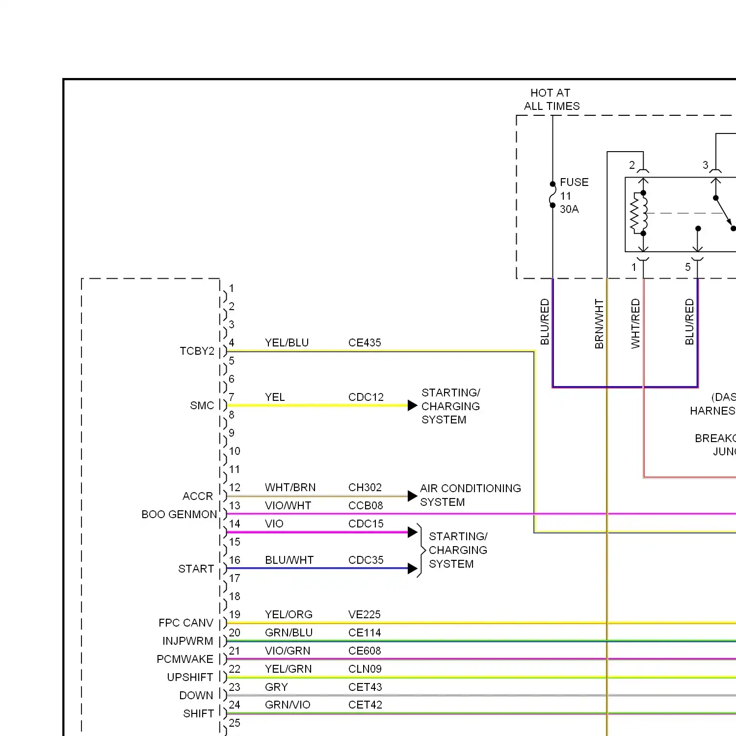
Task: Click the fuse symbol beside FUSE 11
Action: (552, 195)
